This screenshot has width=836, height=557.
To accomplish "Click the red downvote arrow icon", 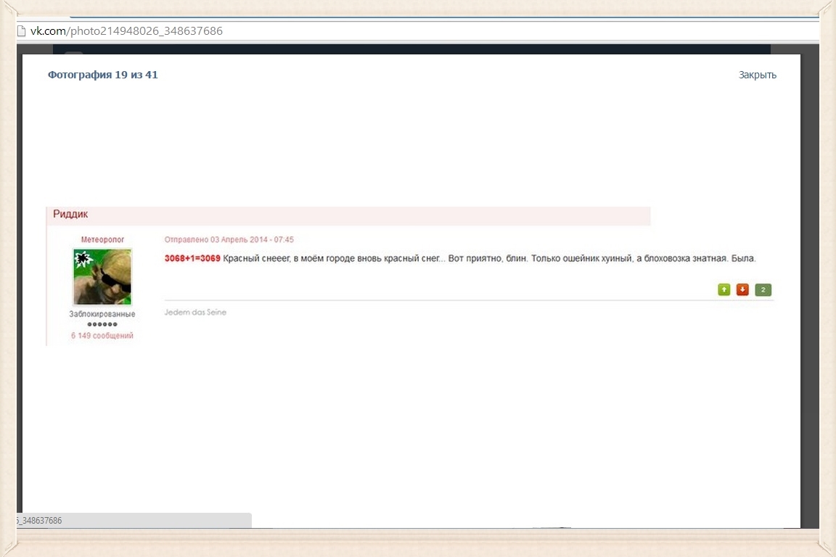I will tap(742, 290).
